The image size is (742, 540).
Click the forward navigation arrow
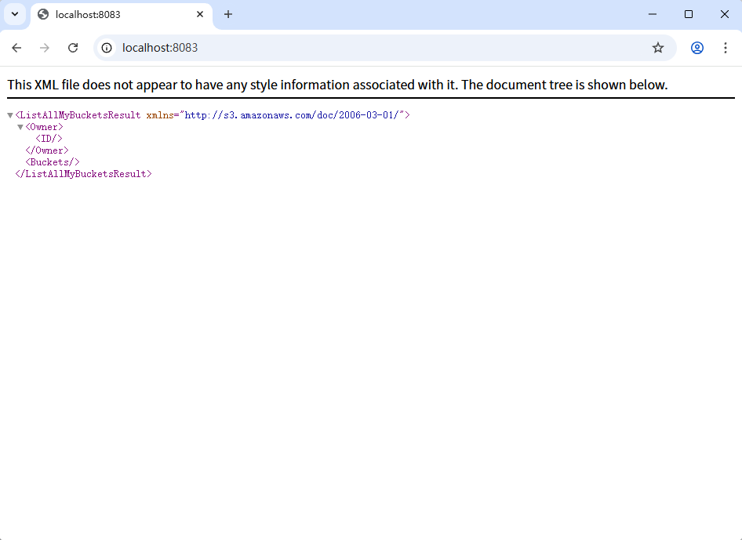45,48
